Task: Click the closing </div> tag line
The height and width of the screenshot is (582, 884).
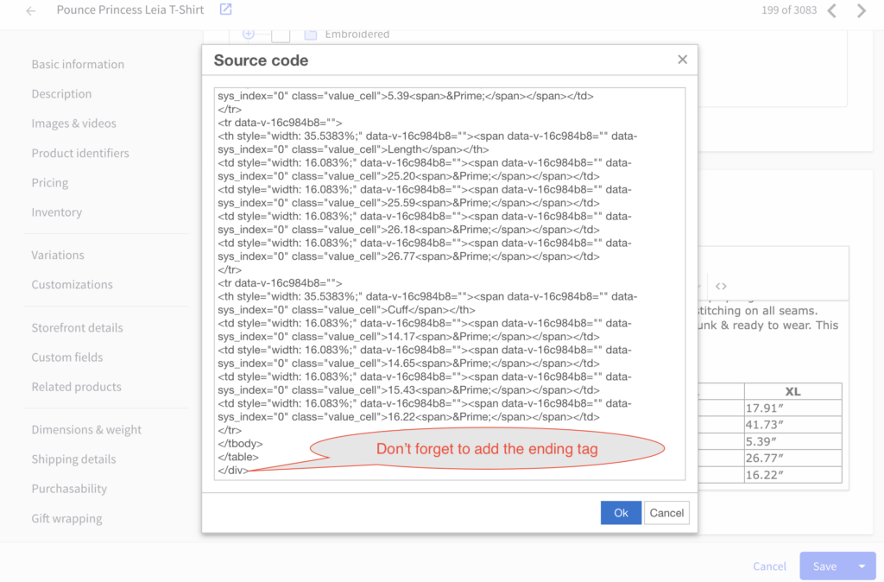Action: pyautogui.click(x=233, y=471)
